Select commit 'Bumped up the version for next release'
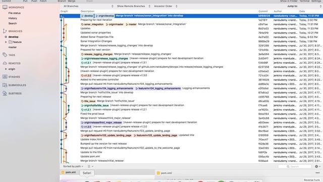This screenshot has height=182, width=323. pyautogui.click(x=191, y=144)
